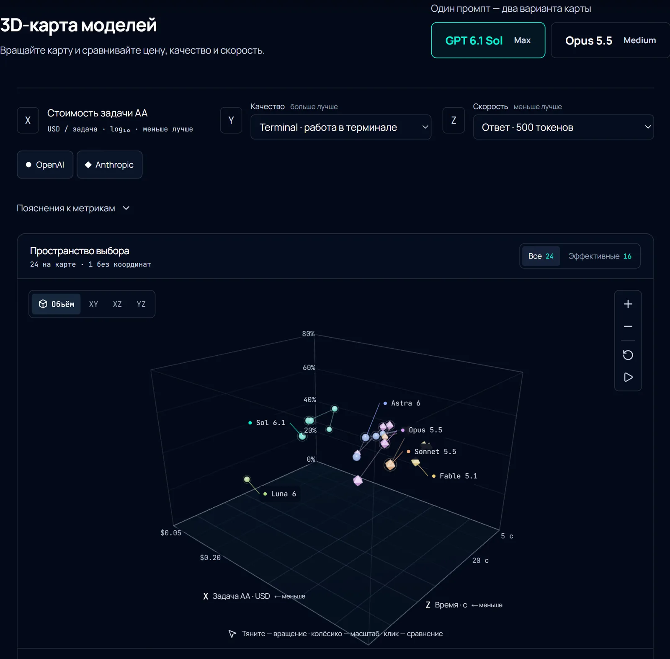Click the Luna 6 label
The height and width of the screenshot is (659, 670).
pyautogui.click(x=280, y=494)
